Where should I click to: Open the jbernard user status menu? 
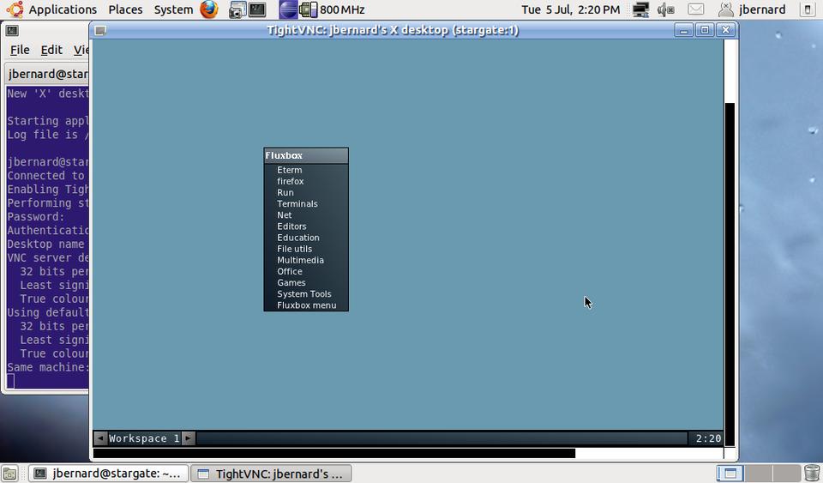(x=752, y=9)
